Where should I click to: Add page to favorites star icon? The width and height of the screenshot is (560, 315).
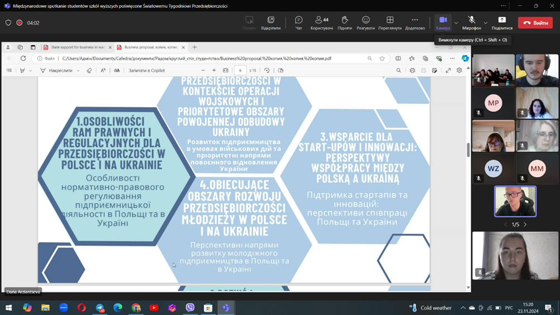point(382,59)
